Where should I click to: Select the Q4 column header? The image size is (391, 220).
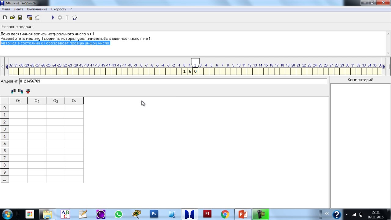(x=74, y=101)
